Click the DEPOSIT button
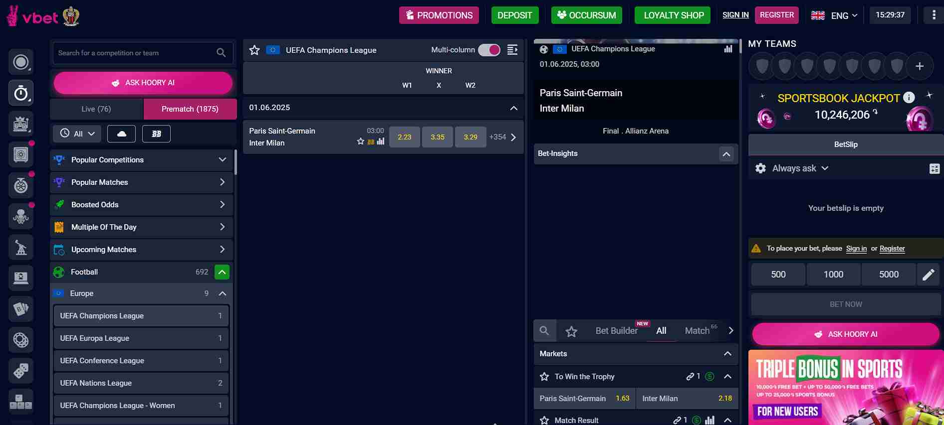The height and width of the screenshot is (425, 944). [x=514, y=15]
